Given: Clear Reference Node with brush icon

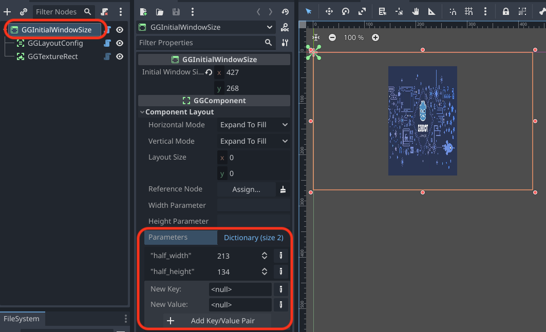Looking at the screenshot, I should 283,189.
